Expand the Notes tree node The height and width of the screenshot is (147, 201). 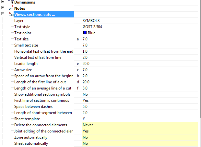coord(3,8)
